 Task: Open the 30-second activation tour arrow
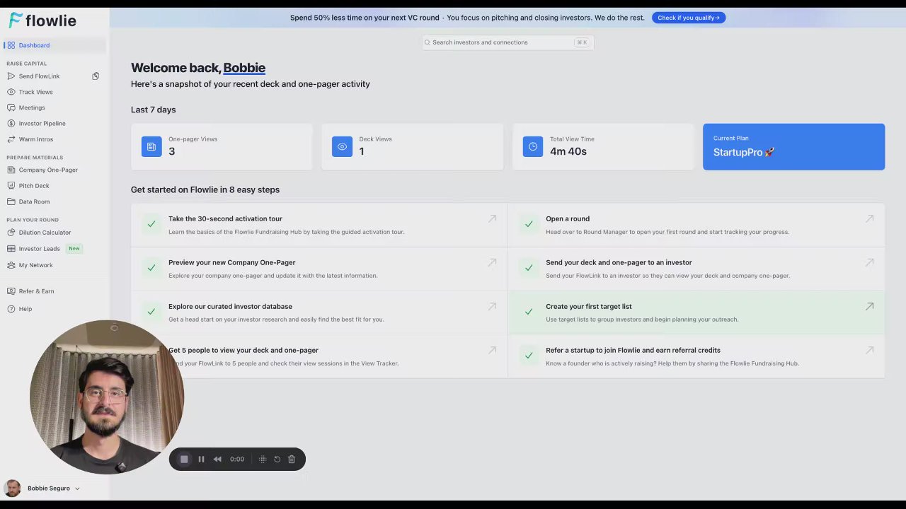(492, 219)
